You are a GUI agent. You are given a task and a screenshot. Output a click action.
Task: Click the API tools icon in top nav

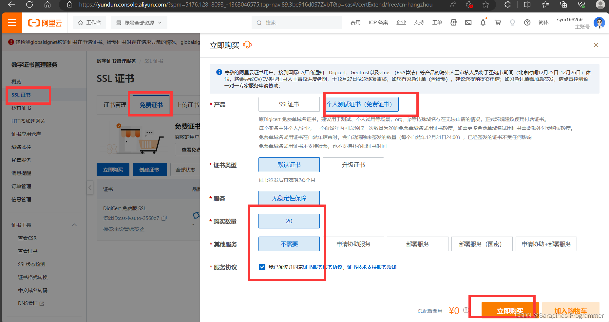coord(453,23)
